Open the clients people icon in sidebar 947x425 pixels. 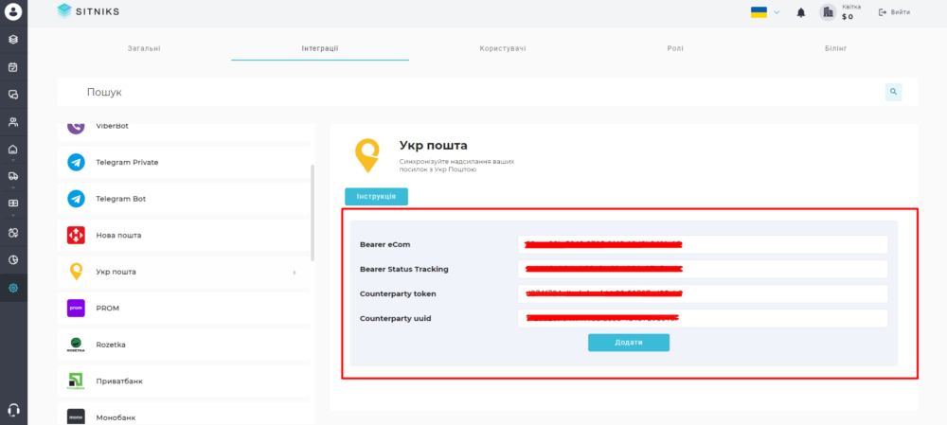point(13,122)
